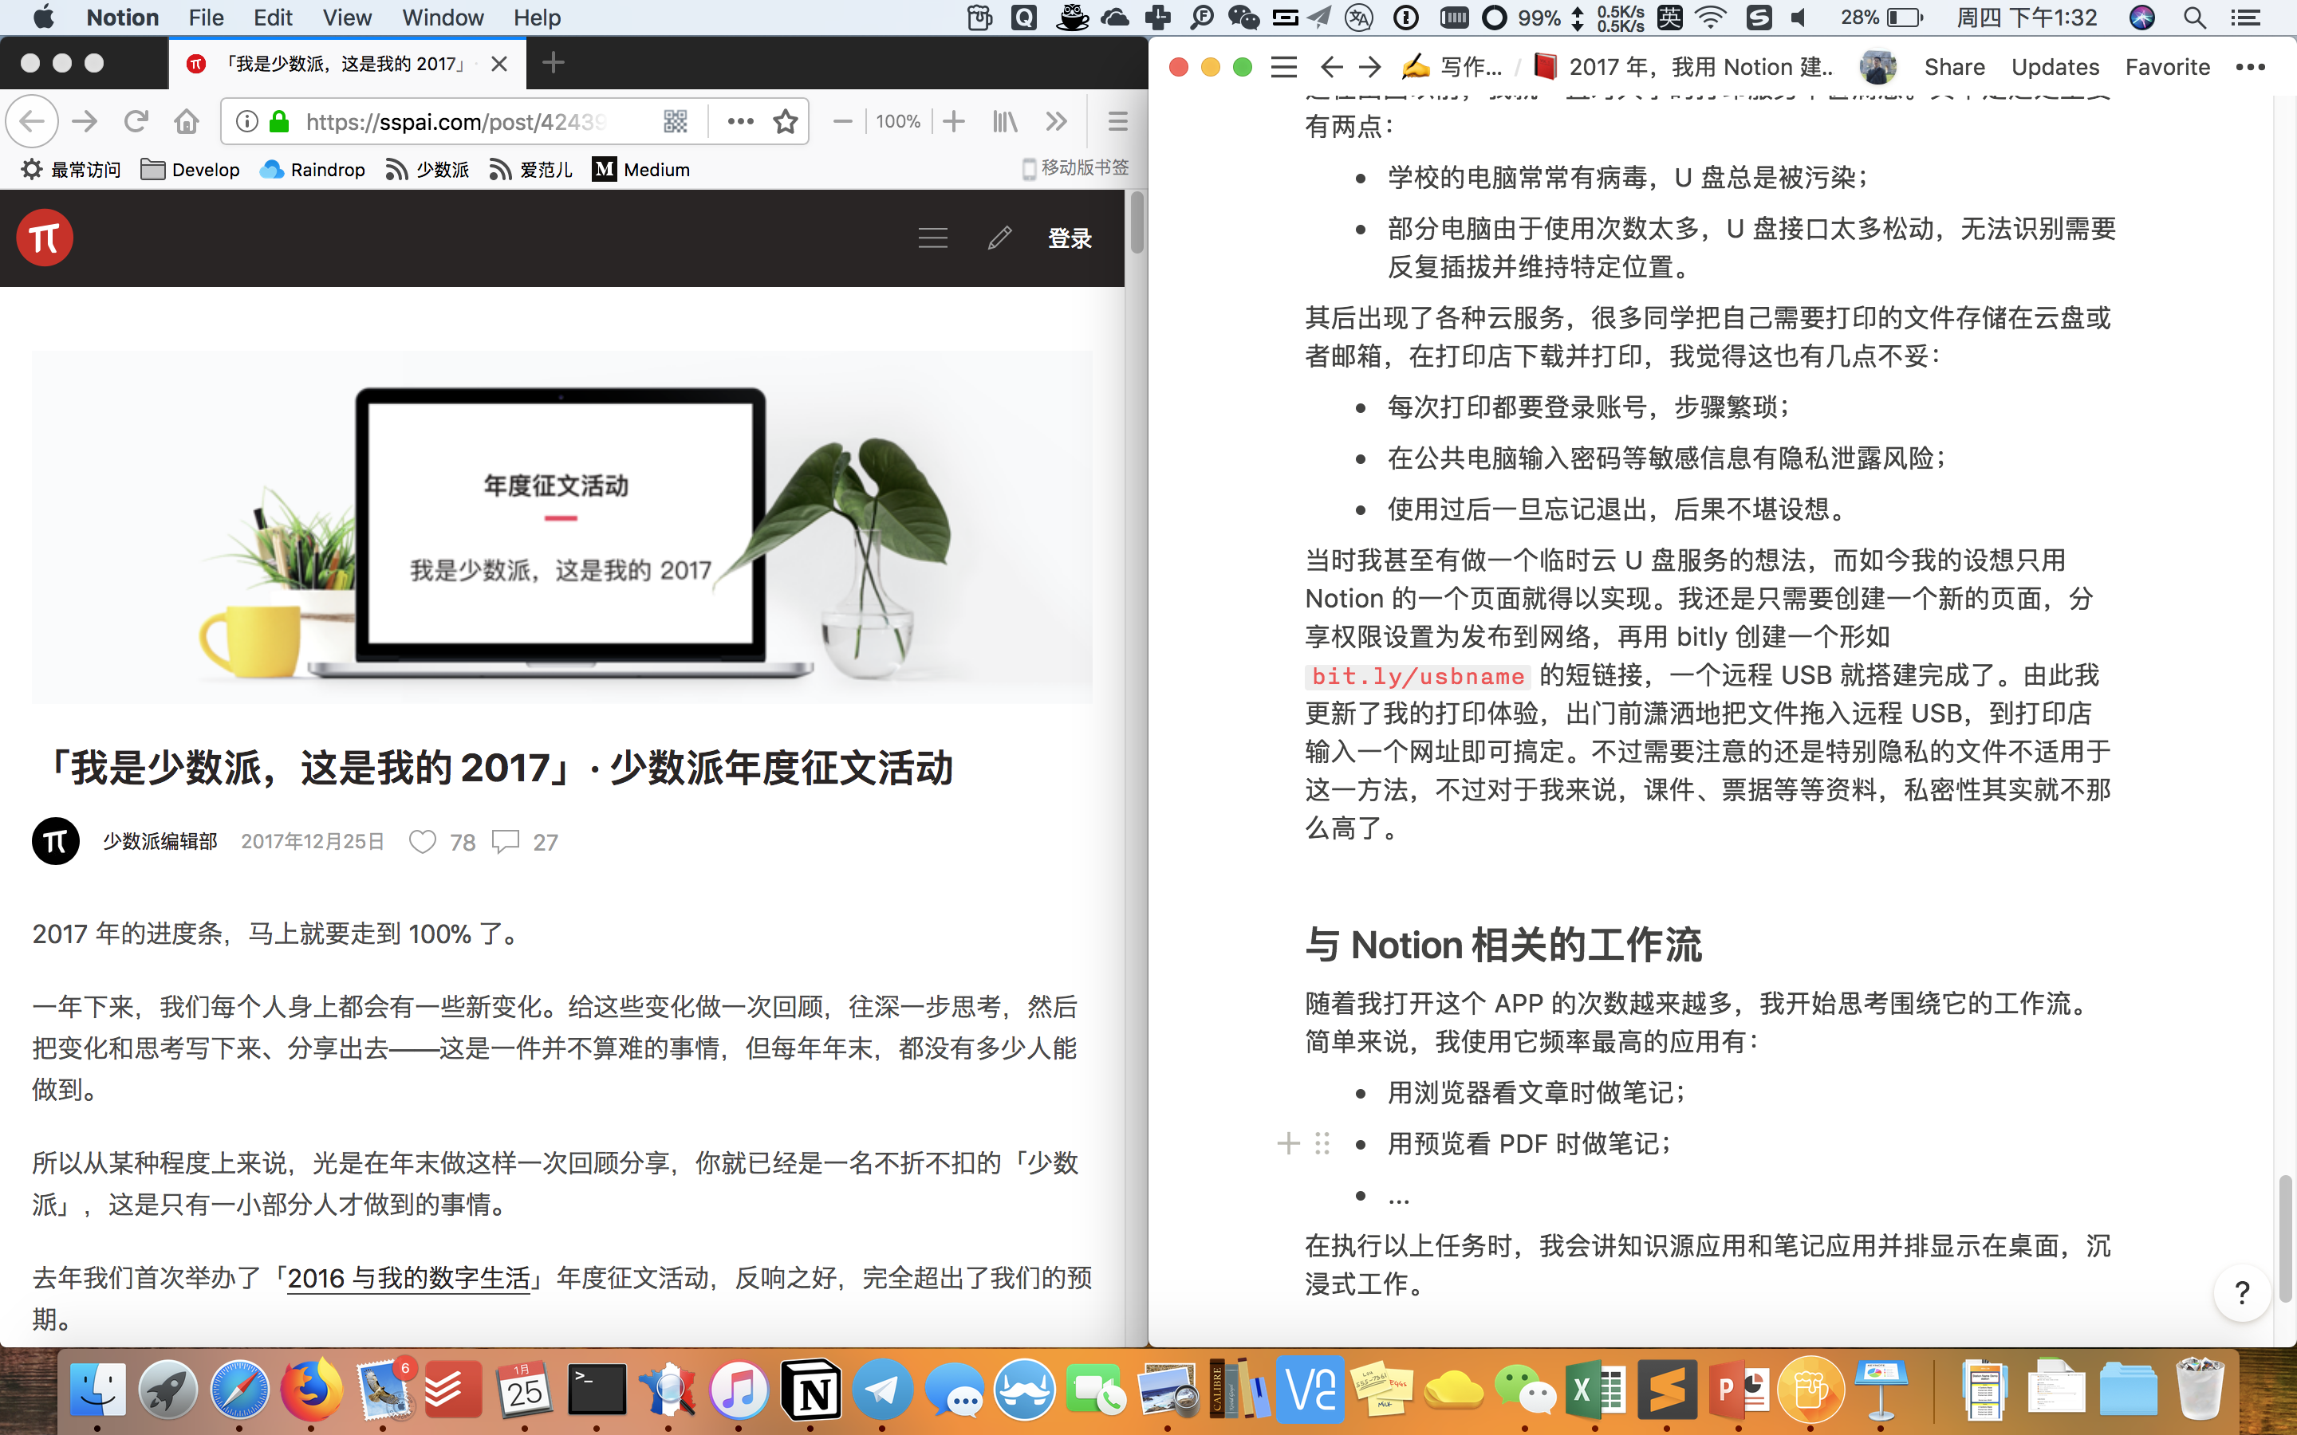2297x1435 pixels.
Task: Open the Firefox hamburger menu
Action: pyautogui.click(x=1118, y=121)
